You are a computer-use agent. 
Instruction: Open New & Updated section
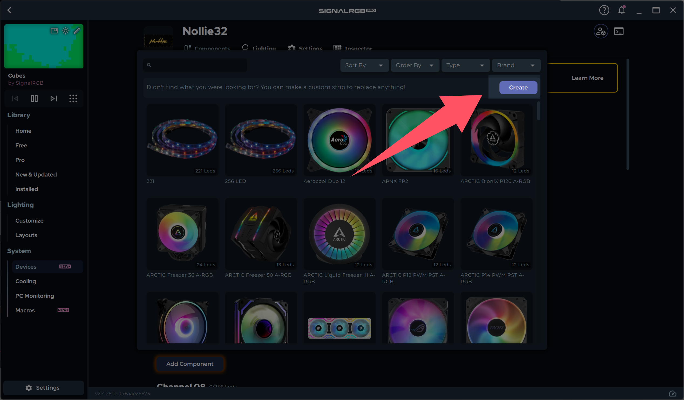(x=36, y=175)
